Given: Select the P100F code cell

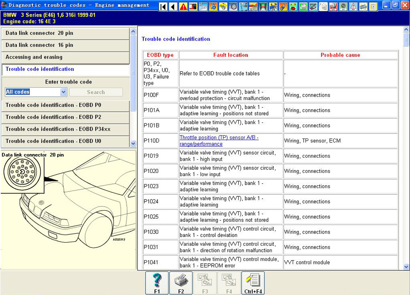Looking at the screenshot, I should [161, 95].
